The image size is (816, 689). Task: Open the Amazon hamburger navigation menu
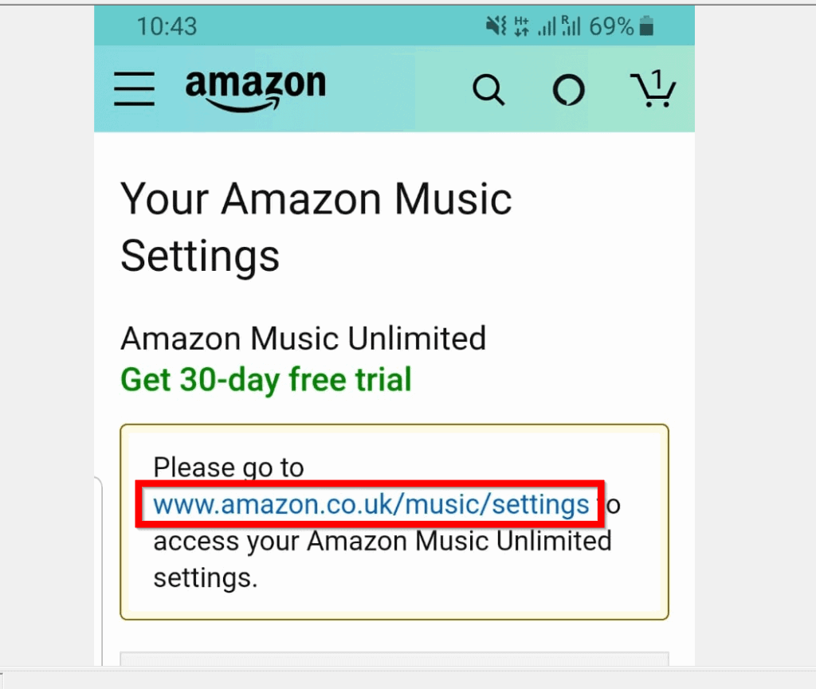click(134, 89)
